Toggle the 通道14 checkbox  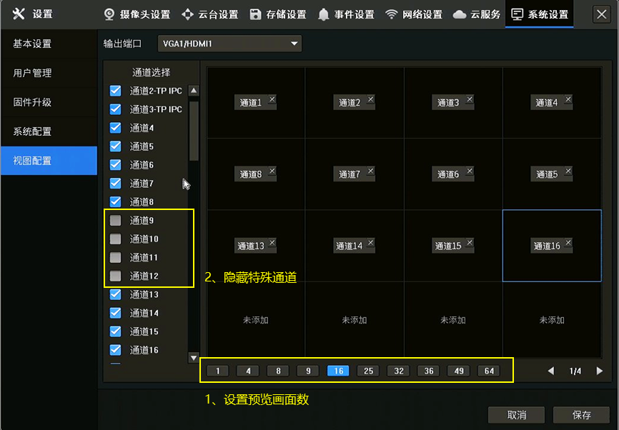pos(115,313)
